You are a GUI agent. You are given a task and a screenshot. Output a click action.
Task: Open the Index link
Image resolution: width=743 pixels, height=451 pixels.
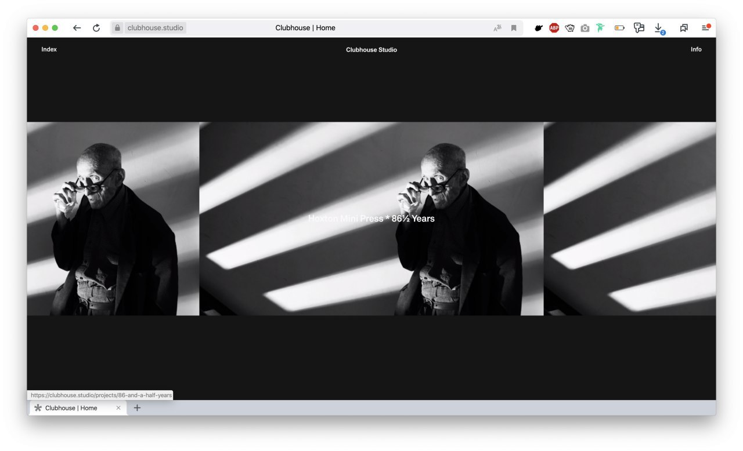pos(49,49)
